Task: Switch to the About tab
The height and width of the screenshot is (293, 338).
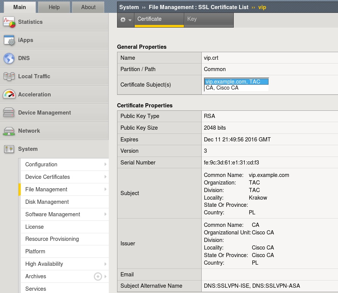Action: [88, 7]
